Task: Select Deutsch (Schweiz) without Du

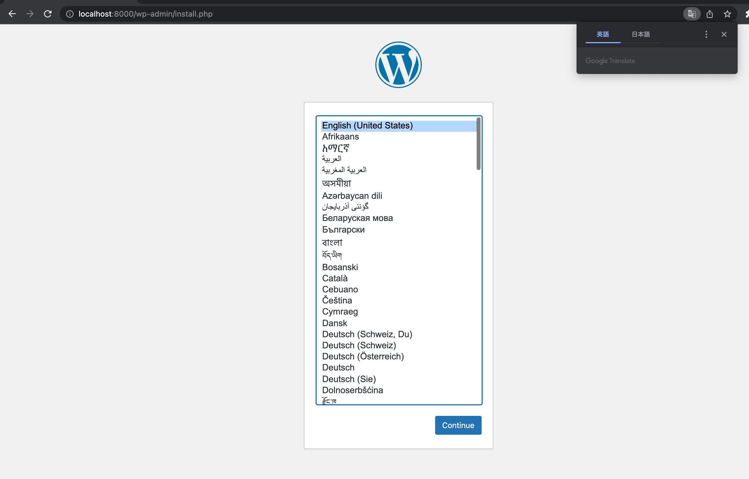Action: tap(399, 346)
